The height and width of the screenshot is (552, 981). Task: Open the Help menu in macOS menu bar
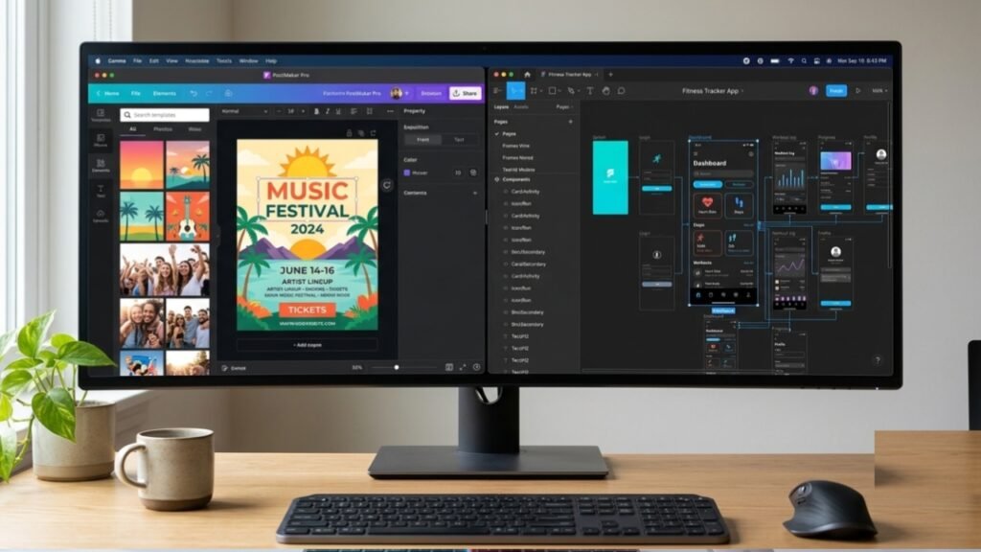point(271,60)
